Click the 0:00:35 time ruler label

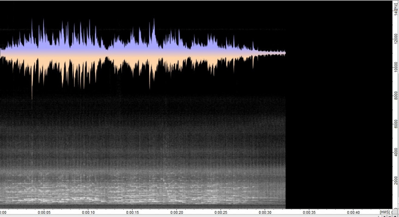tap(309, 213)
